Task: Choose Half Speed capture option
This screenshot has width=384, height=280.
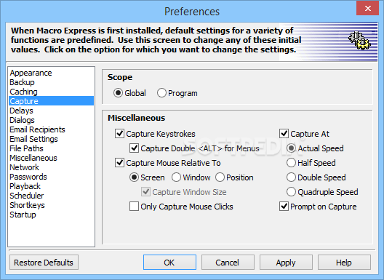Action: tap(291, 163)
